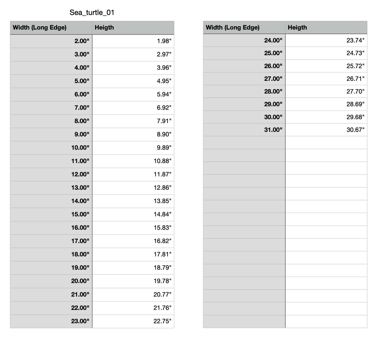Click the 15.00" row header cell
Screen dimensions: 387x354
point(51,215)
